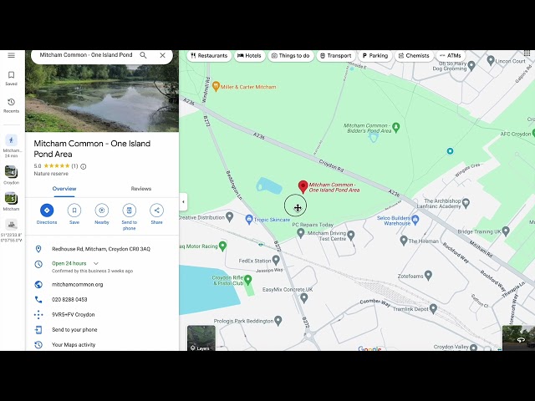The height and width of the screenshot is (401, 535).
Task: Click the Bridge Training UK marker
Action: (x=506, y=231)
